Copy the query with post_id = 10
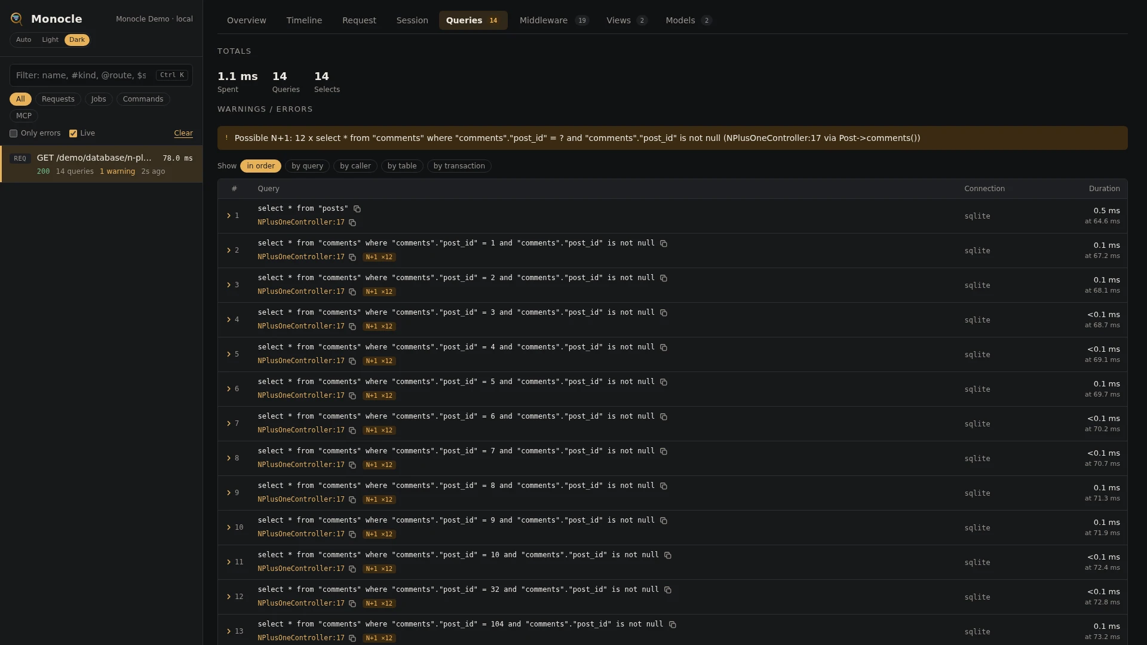Viewport: 1147px width, 645px height. (x=668, y=555)
